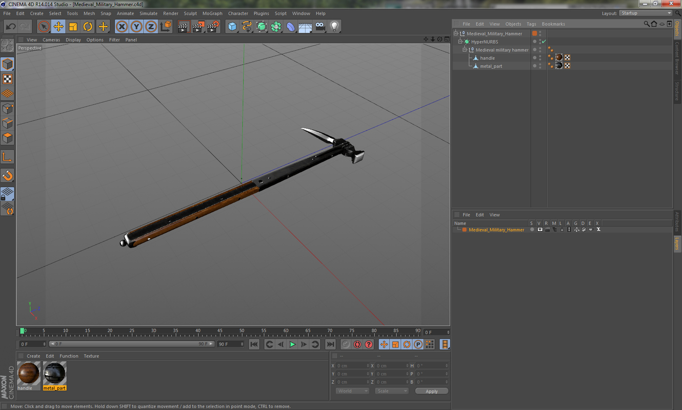Open the Cameras menu in the viewport
Screen dimensions: 682x410
click(51, 39)
